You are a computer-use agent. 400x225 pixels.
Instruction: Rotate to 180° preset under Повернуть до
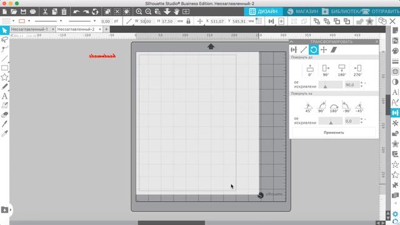342,71
